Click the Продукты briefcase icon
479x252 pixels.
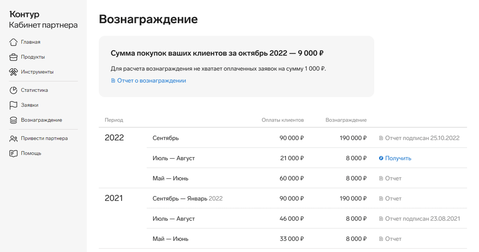pos(13,57)
